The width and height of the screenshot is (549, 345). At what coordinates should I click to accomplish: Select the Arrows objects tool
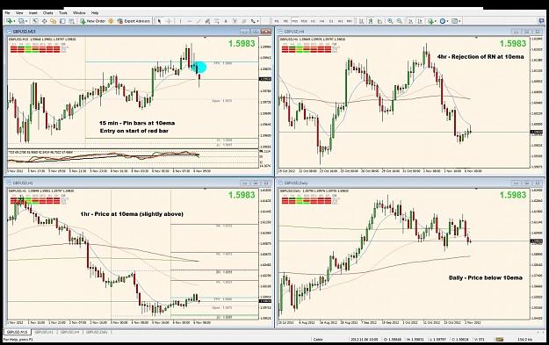(253, 21)
